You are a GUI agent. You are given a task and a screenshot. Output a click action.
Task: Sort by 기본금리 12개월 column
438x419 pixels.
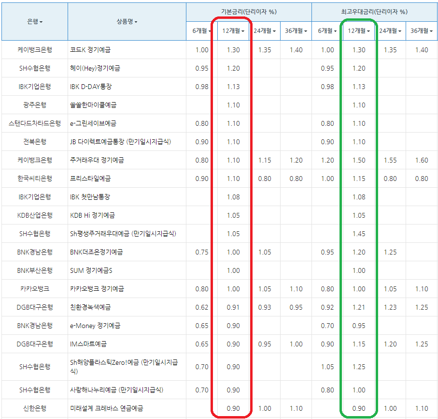(x=233, y=31)
